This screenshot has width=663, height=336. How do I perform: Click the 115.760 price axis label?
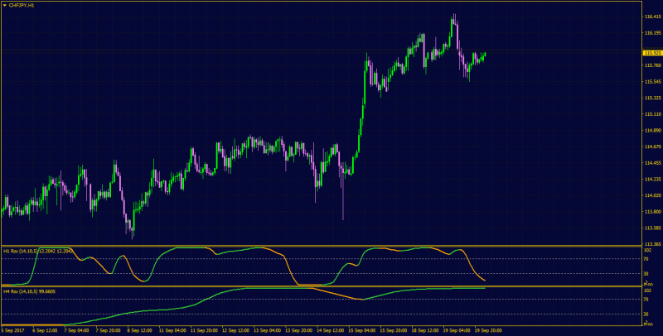pyautogui.click(x=652, y=65)
